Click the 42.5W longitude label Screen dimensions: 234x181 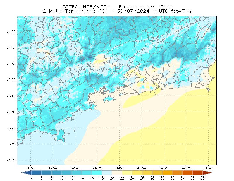click(x=186, y=168)
